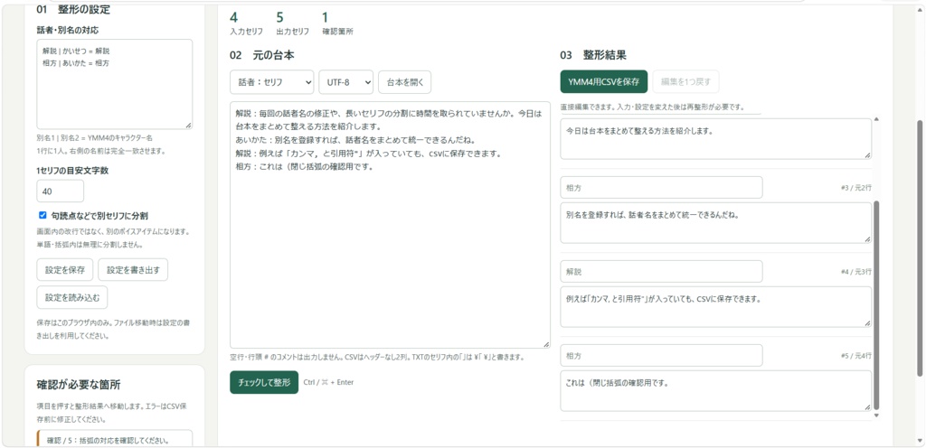Click the 入力セリフ count label

(246, 32)
